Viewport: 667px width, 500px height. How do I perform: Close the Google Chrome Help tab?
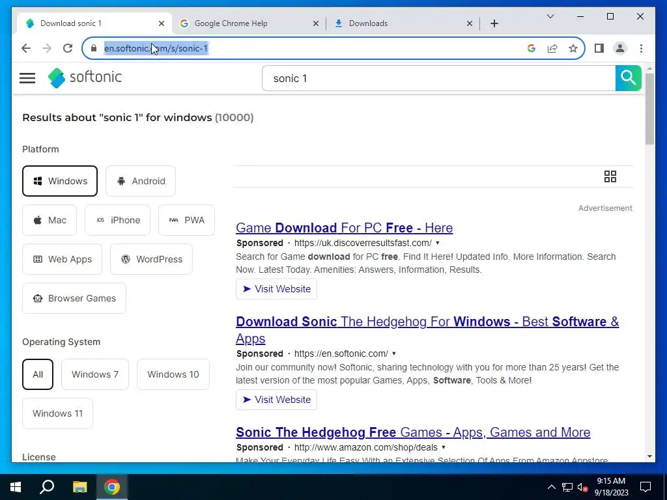tap(316, 23)
